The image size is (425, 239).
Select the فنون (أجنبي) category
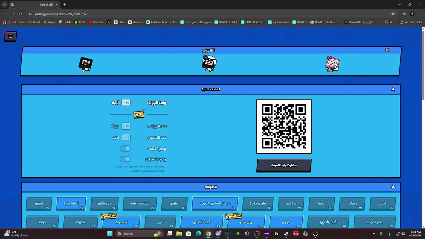click(258, 204)
